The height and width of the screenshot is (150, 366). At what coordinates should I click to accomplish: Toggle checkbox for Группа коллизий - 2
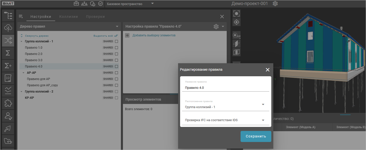point(116,92)
